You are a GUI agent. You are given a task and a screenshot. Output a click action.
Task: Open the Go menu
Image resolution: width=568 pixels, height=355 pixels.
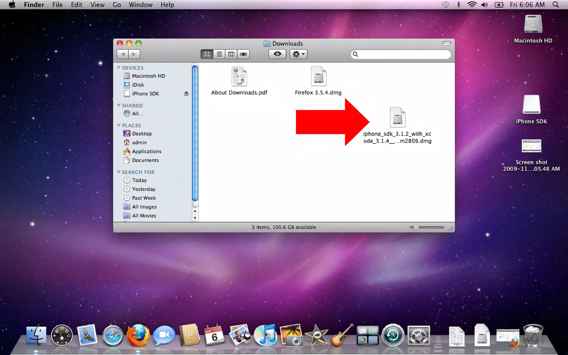(116, 5)
